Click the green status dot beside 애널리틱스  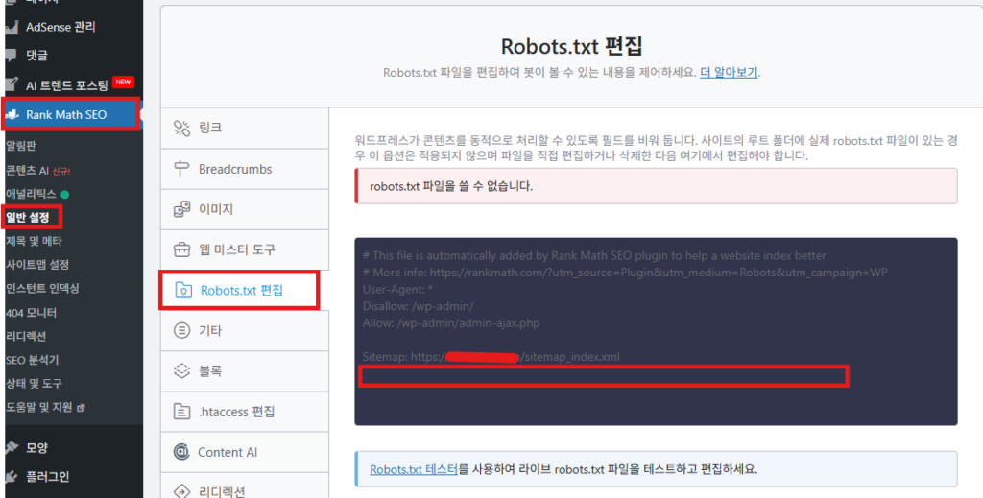[64, 195]
